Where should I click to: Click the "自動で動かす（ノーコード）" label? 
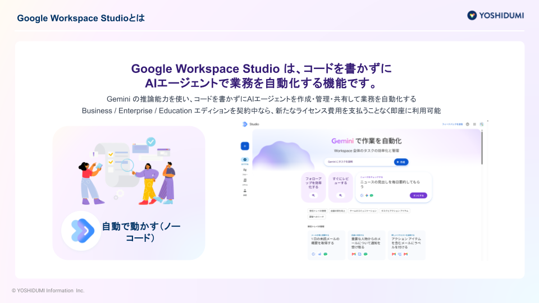tap(141, 232)
